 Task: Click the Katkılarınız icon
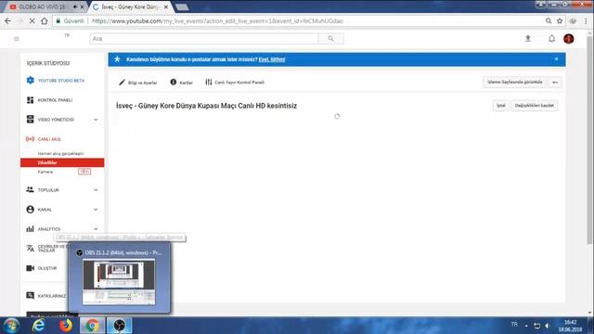[31, 295]
